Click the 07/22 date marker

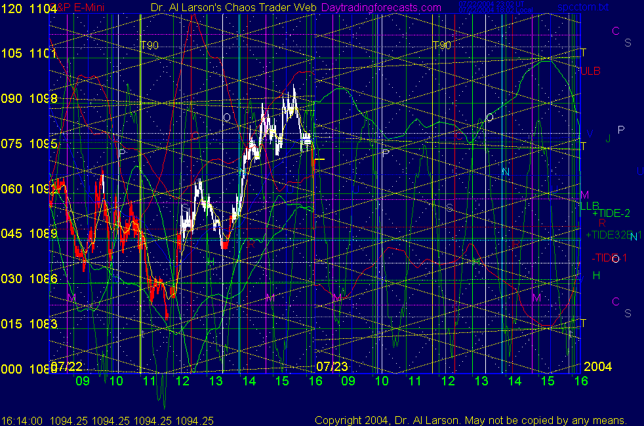coord(66,366)
